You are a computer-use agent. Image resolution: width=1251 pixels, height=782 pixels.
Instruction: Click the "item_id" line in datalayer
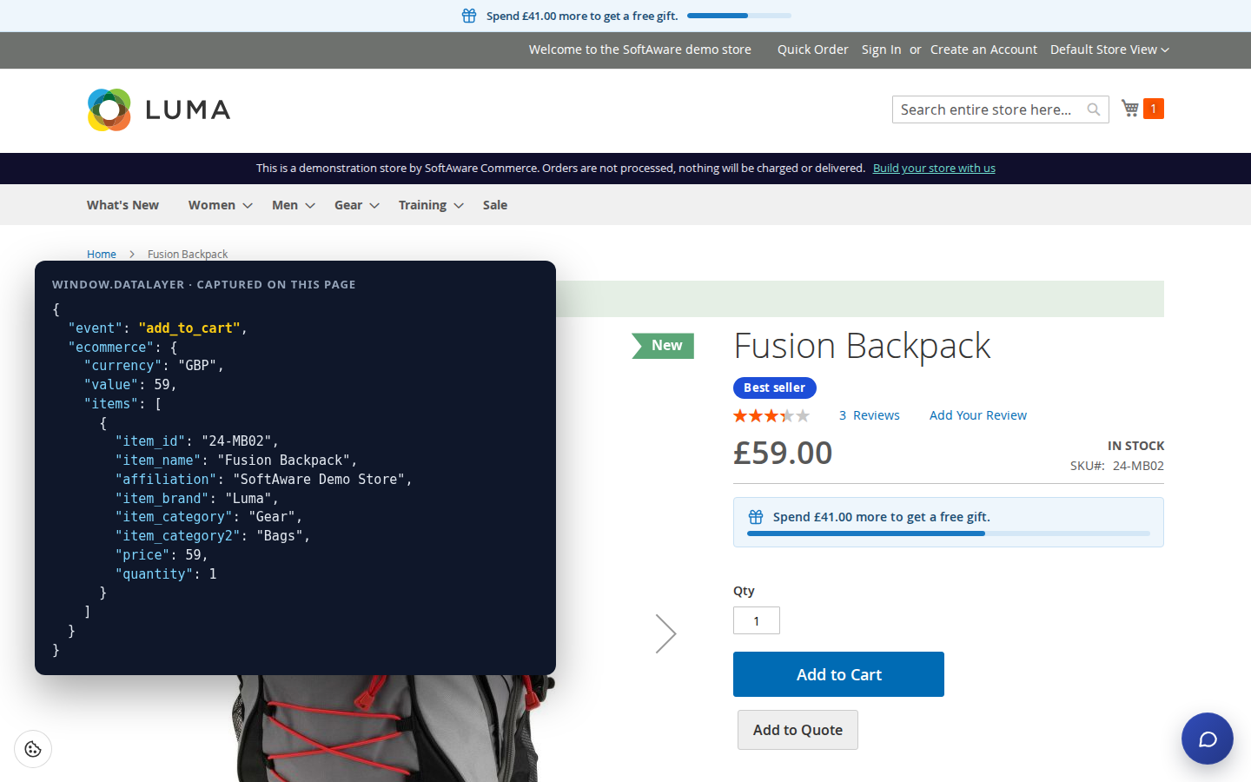(197, 441)
